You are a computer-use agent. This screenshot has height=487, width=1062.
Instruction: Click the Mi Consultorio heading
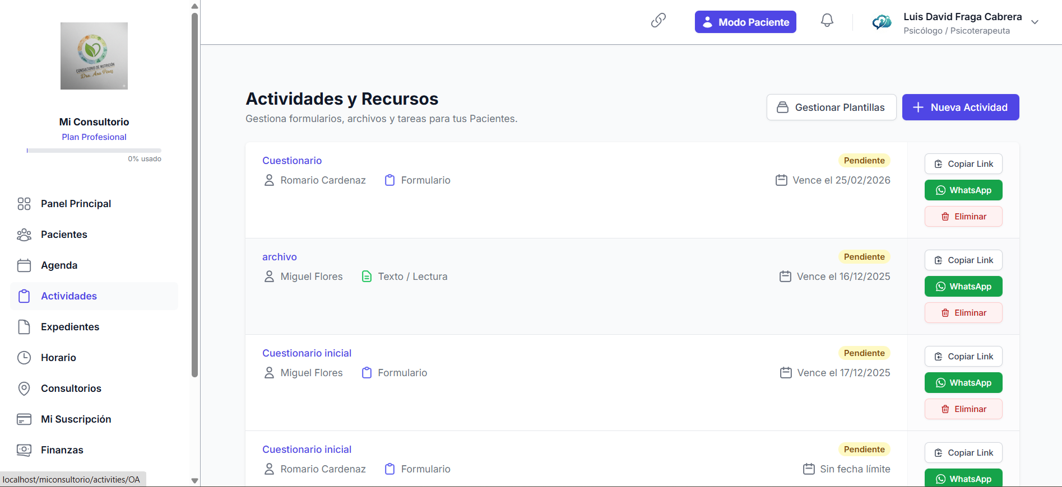point(94,122)
